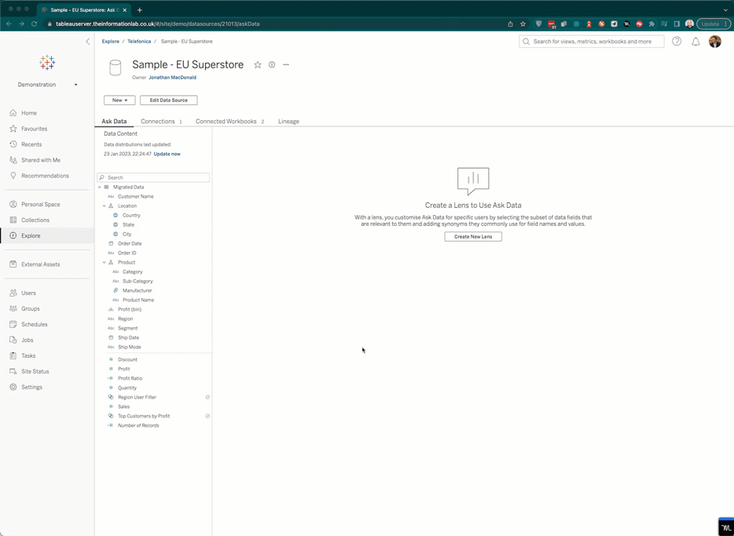Image resolution: width=734 pixels, height=536 pixels.
Task: Open Schedules in the sidebar
Action: pyautogui.click(x=34, y=324)
